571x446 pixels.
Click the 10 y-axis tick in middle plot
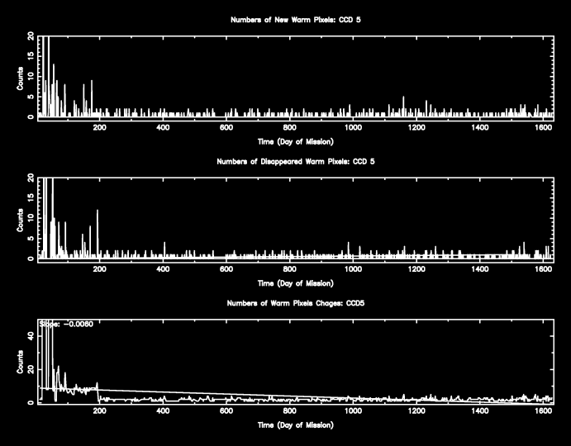pos(31,218)
